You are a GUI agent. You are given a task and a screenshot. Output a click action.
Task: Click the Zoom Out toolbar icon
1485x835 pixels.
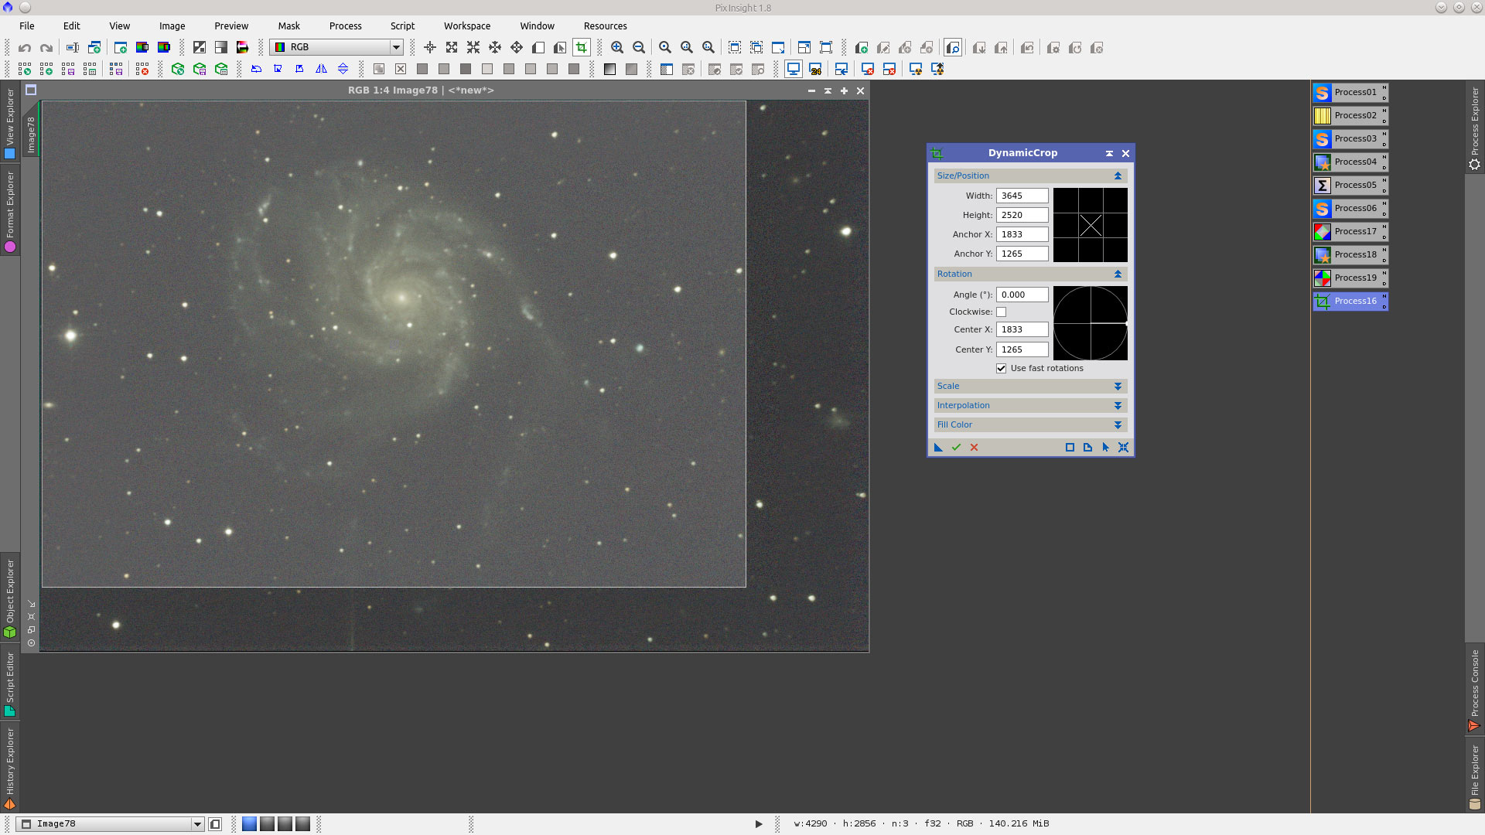click(x=639, y=47)
